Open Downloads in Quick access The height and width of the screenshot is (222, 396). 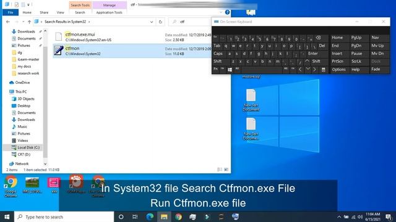26,31
